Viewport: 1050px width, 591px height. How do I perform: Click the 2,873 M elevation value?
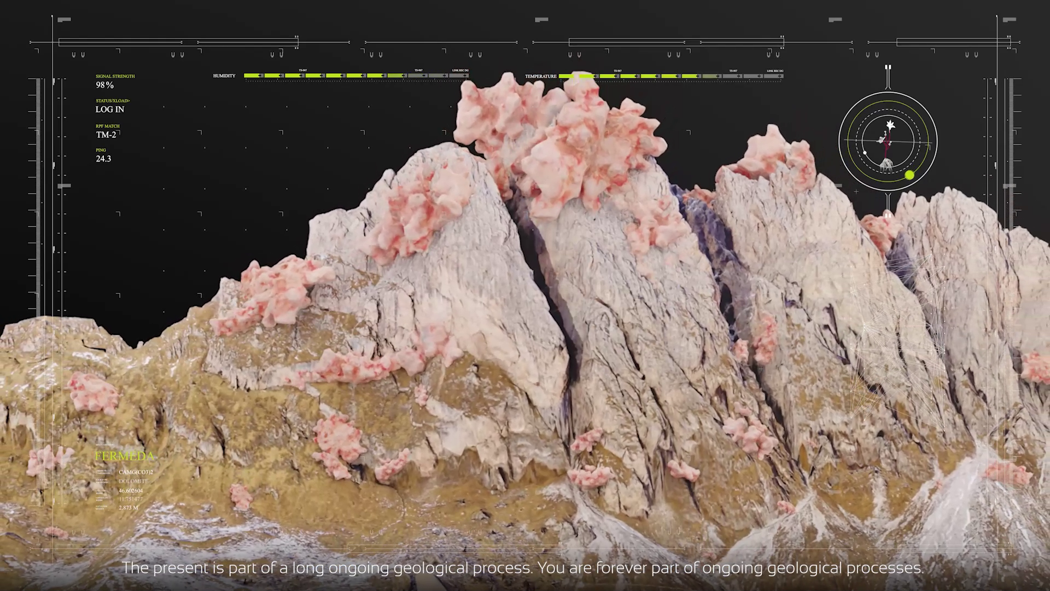(x=129, y=508)
